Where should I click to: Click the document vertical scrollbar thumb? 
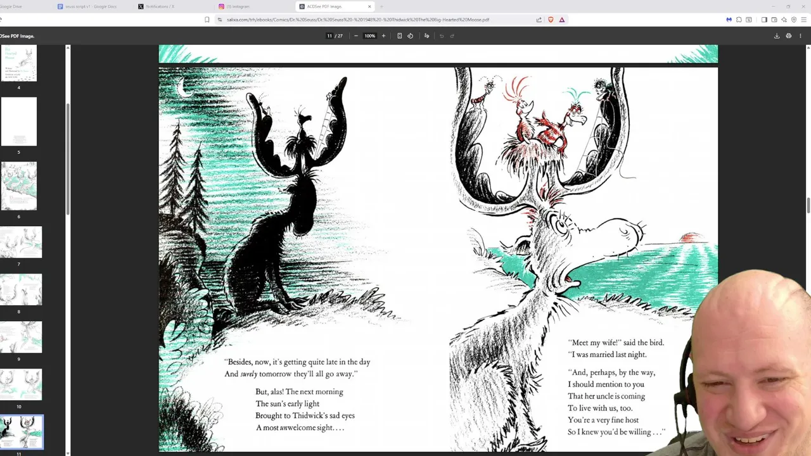pos(808,206)
